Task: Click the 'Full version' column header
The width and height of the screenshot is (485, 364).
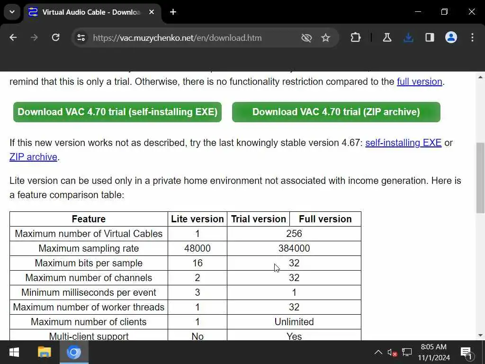Action: 325,219
